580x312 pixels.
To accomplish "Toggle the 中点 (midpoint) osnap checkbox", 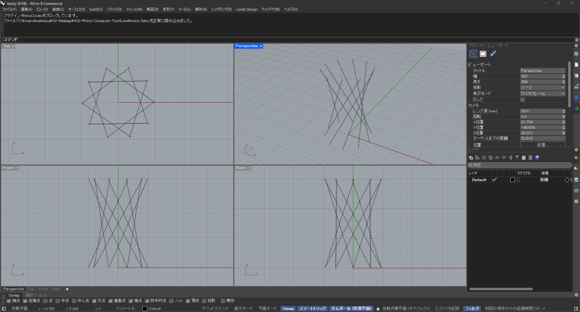I will 57,301.
